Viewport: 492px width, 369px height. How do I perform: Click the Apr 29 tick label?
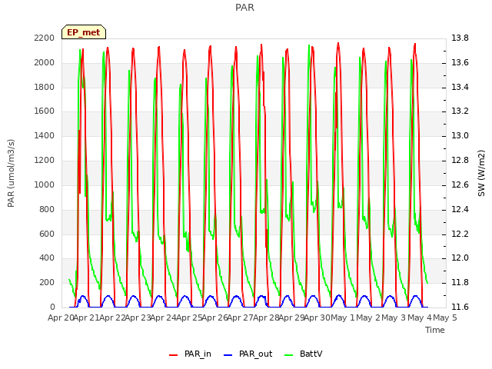pyautogui.click(x=292, y=317)
